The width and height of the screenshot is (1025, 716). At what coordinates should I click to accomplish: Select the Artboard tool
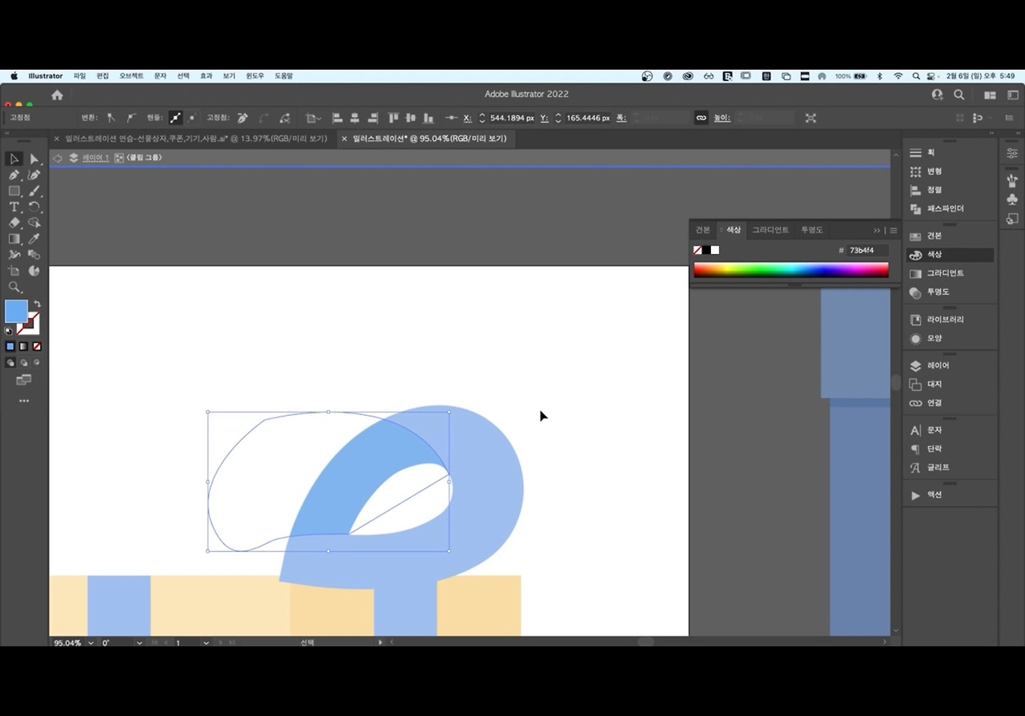[x=14, y=271]
